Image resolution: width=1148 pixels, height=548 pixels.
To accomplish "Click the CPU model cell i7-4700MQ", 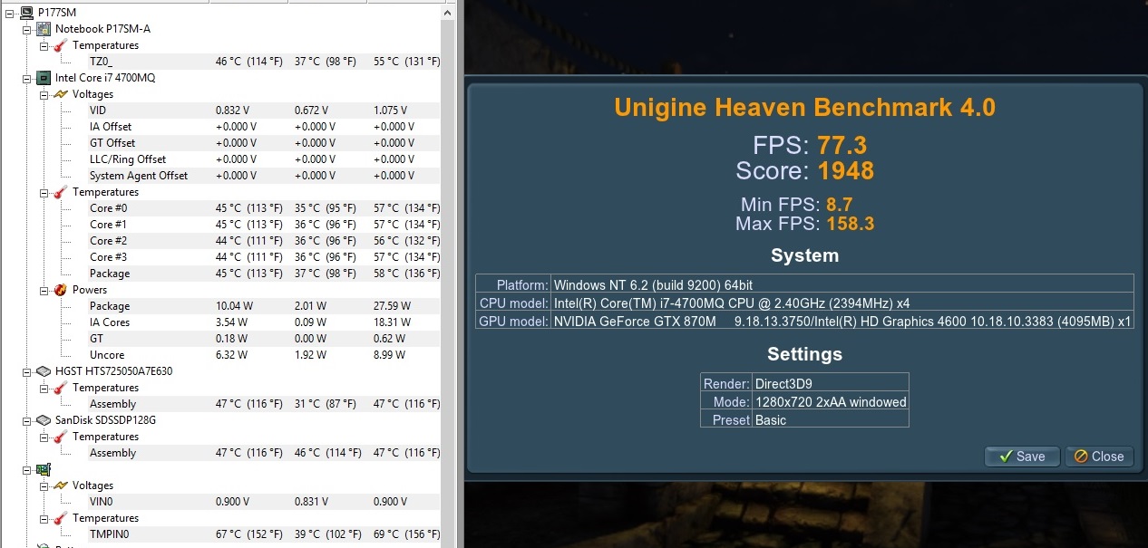I will [842, 303].
